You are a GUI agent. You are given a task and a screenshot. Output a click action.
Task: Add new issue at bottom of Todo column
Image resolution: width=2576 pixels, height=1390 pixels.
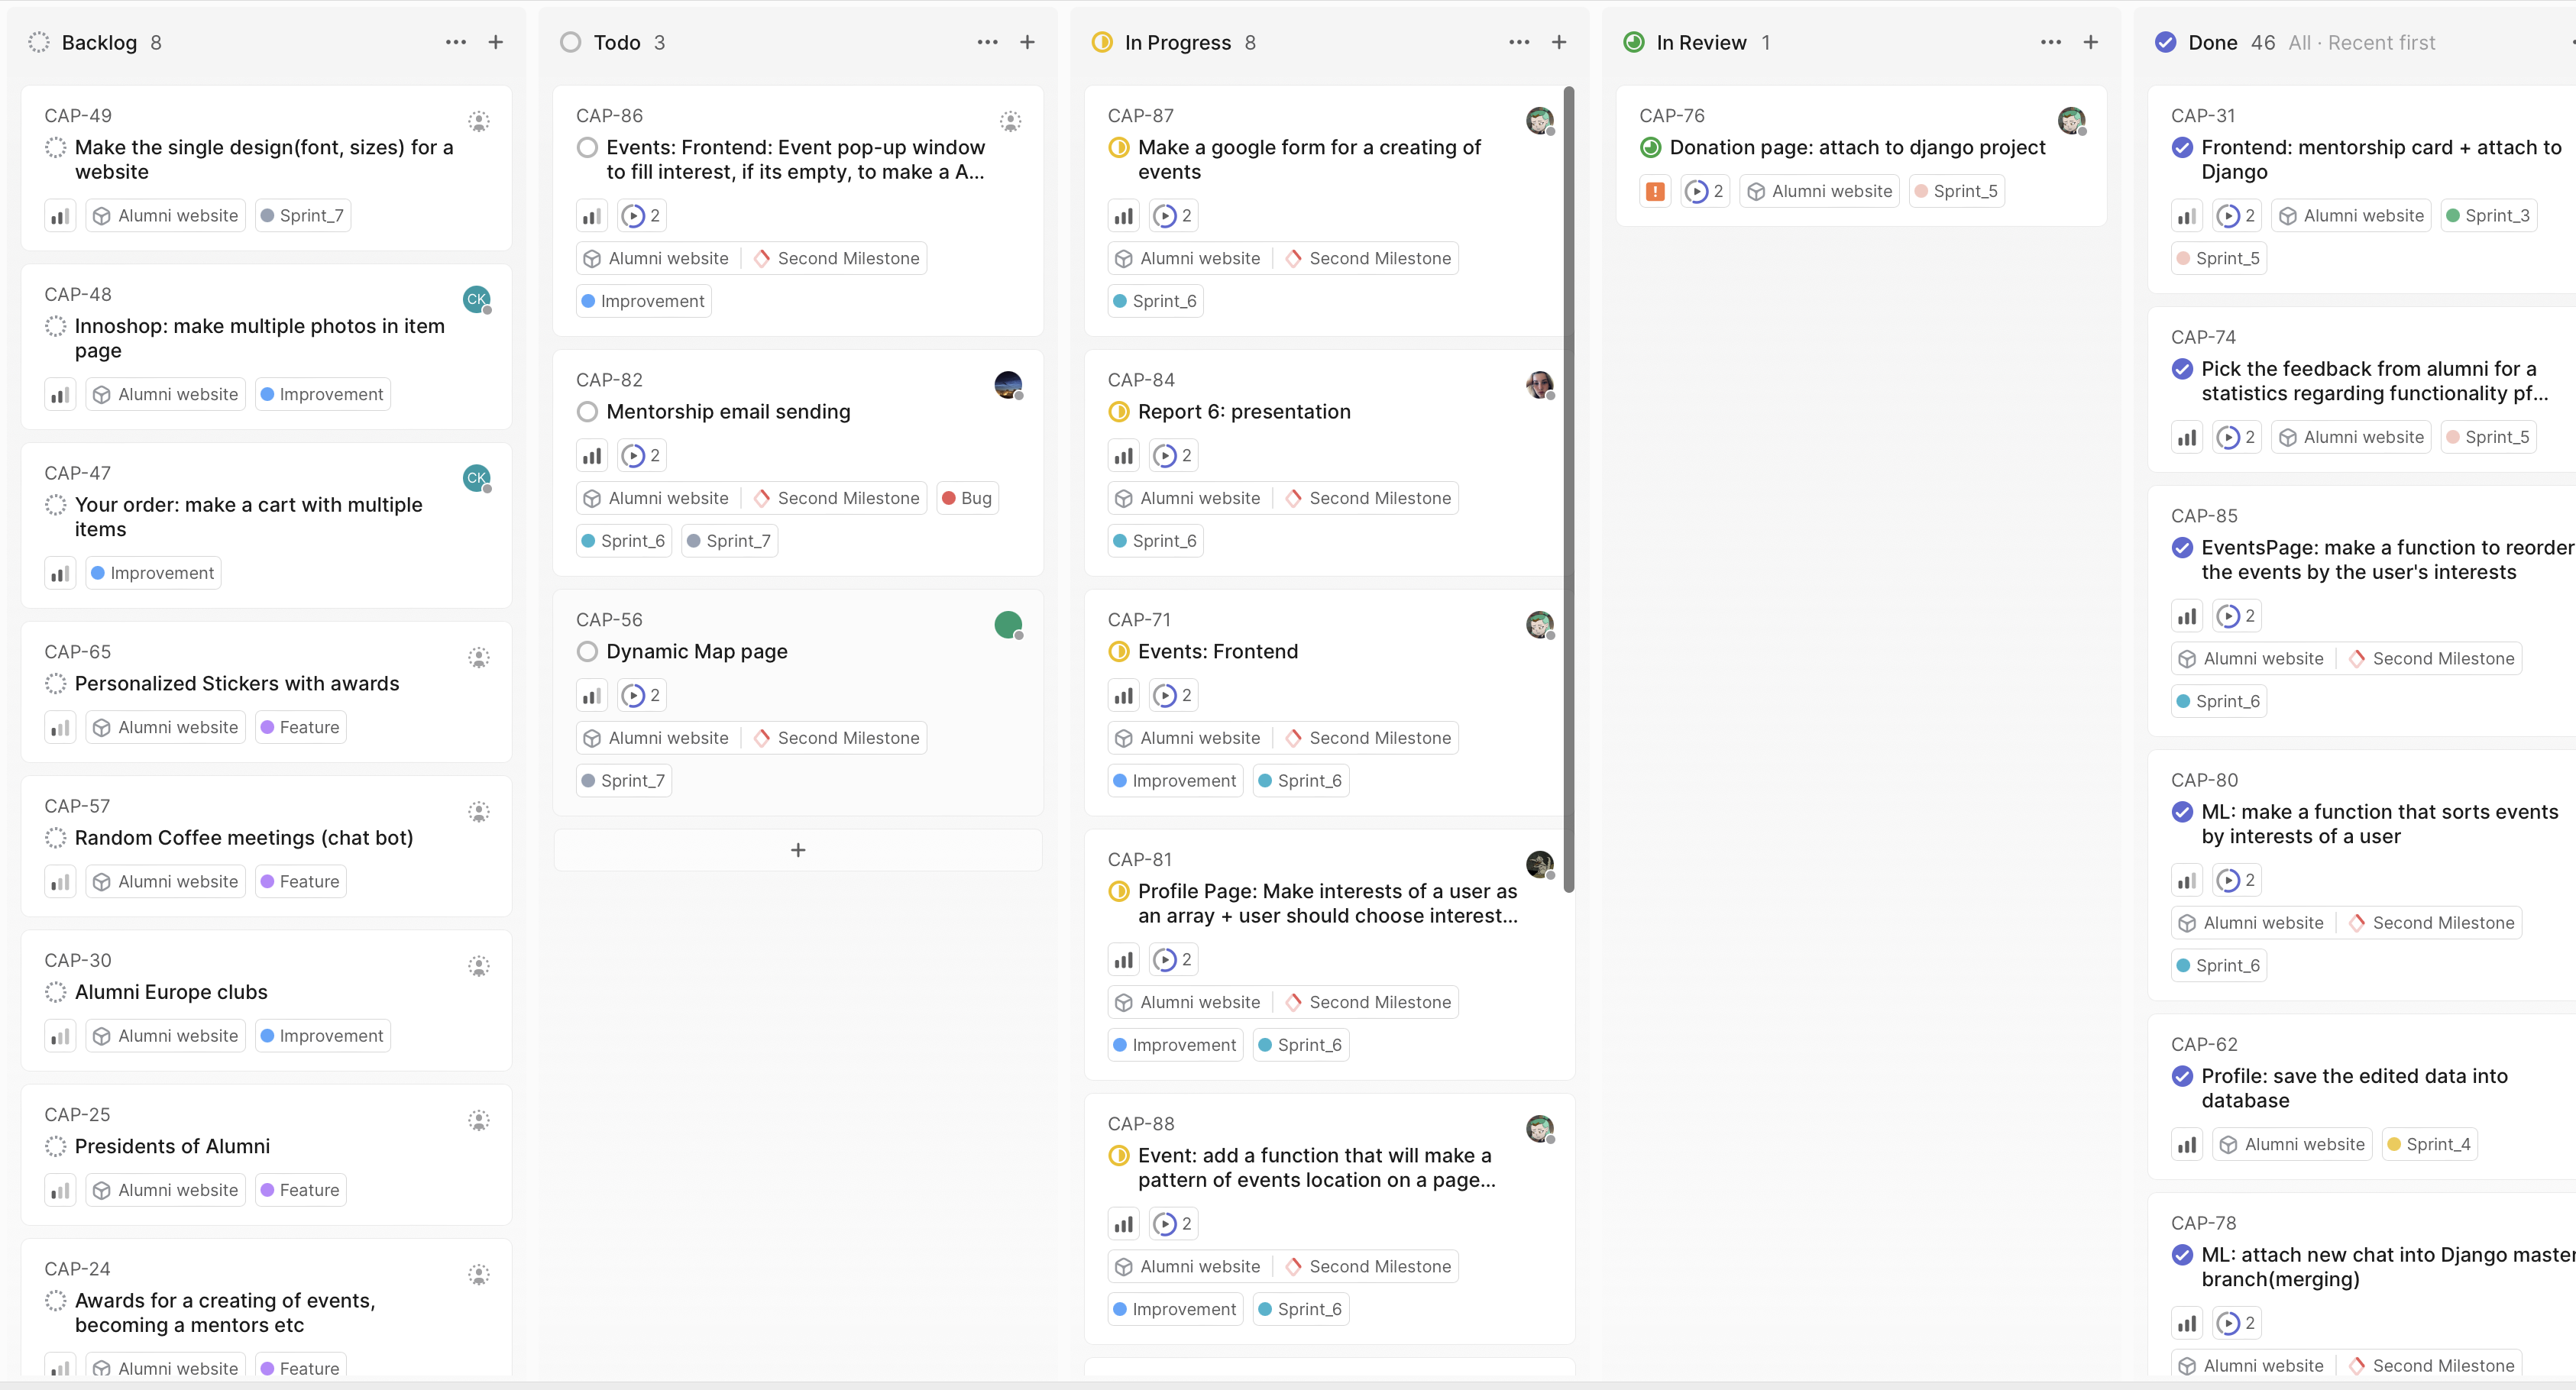pos(798,850)
